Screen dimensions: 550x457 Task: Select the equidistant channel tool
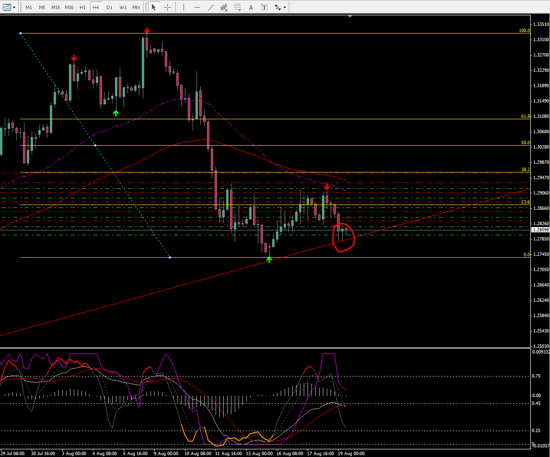coord(224,7)
